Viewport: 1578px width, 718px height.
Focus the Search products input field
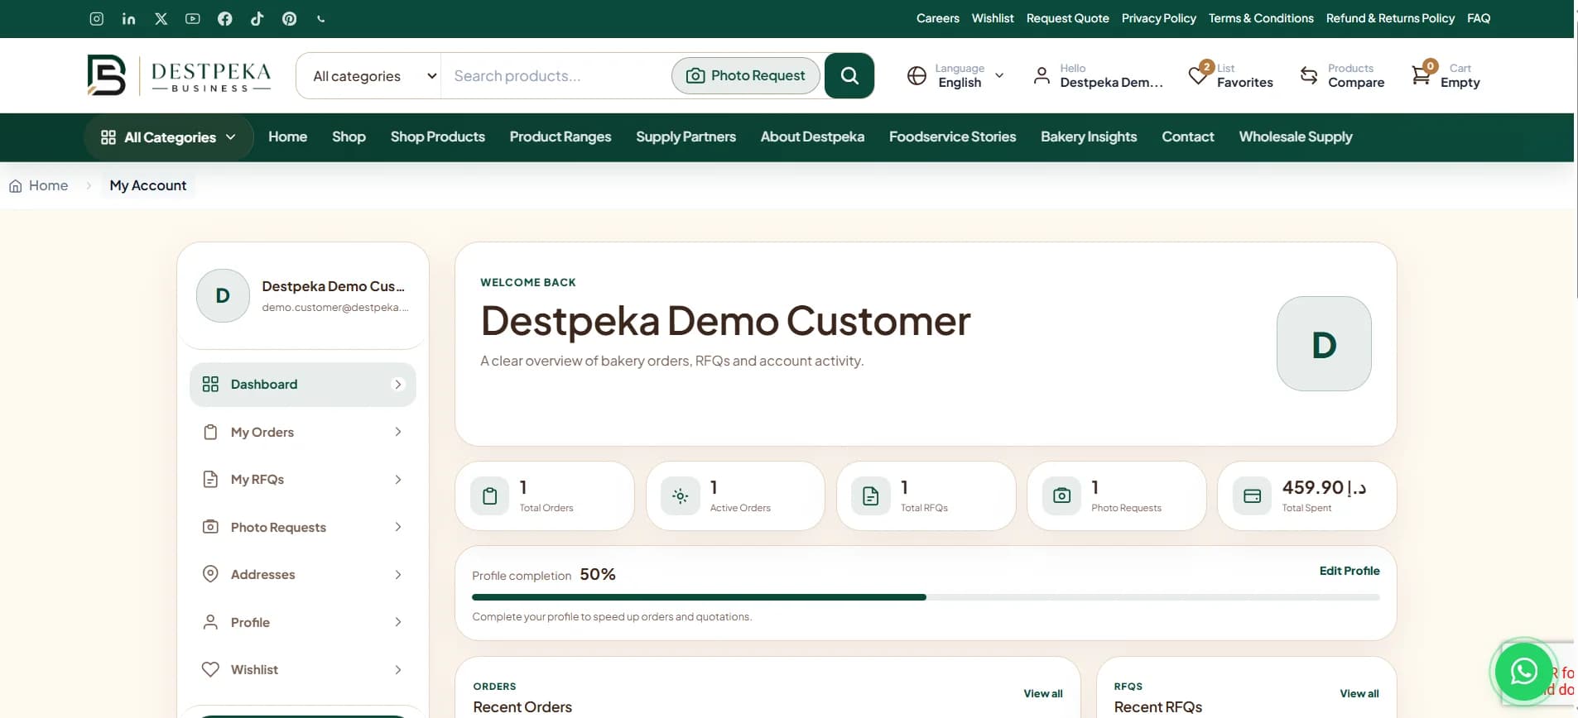(x=557, y=76)
